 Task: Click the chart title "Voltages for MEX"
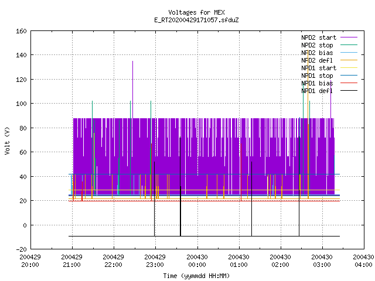pyautogui.click(x=196, y=12)
